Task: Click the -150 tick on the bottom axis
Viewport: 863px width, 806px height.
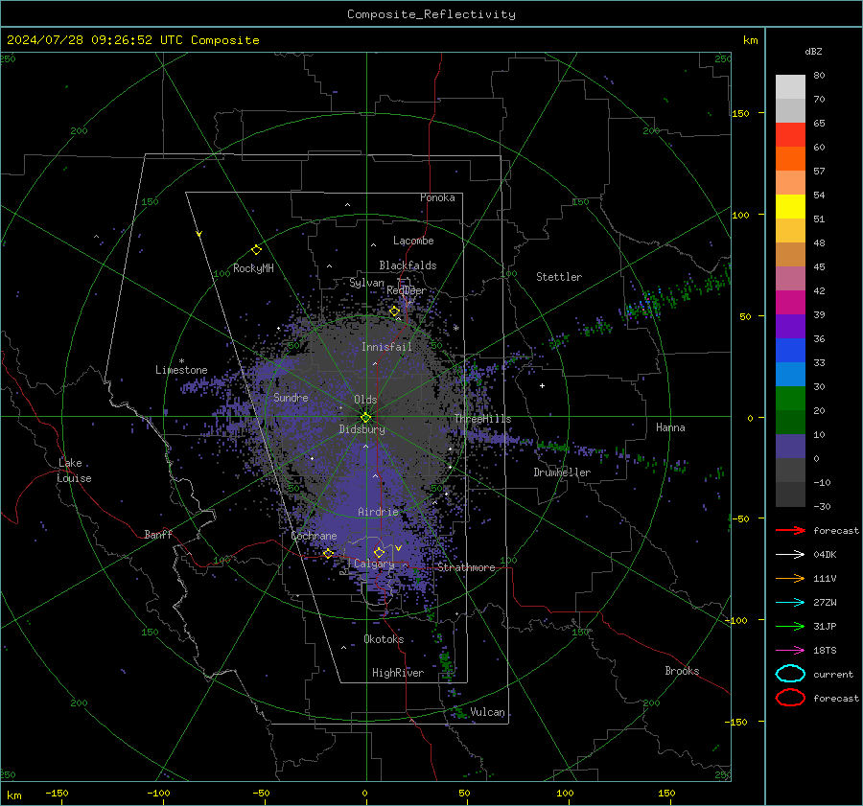Action: tap(57, 793)
